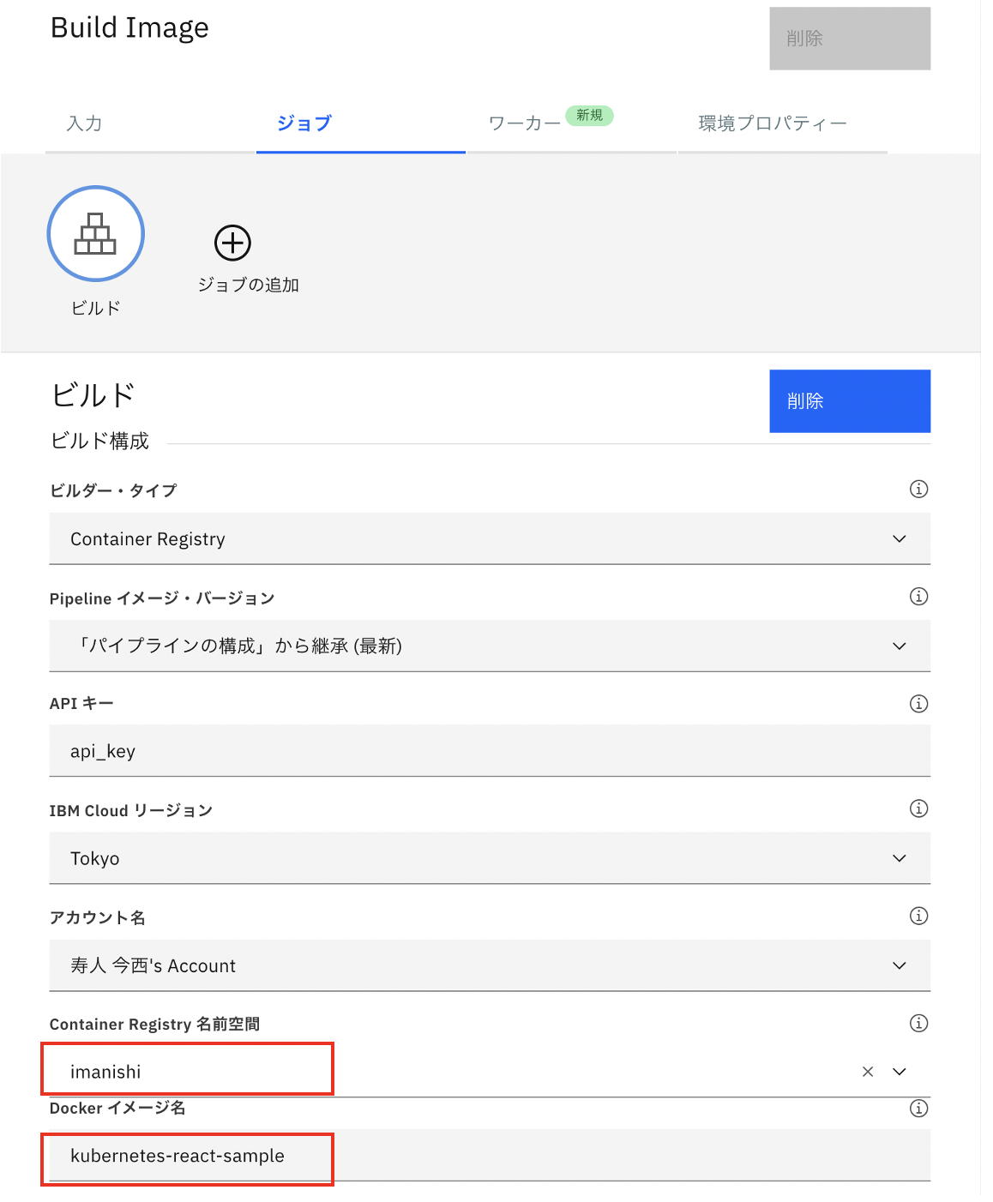
Task: Select the ビルド job stage icon
Action: pos(95,233)
